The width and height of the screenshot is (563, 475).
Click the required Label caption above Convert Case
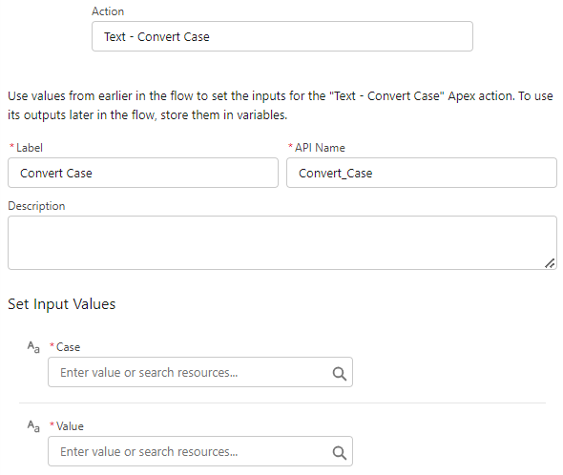[26, 148]
